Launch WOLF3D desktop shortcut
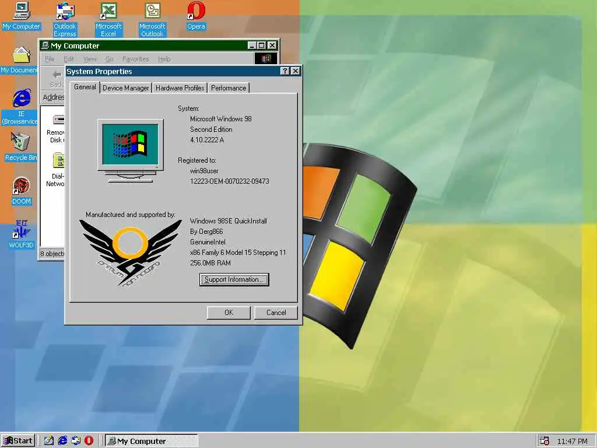This screenshot has height=448, width=597. click(x=22, y=235)
